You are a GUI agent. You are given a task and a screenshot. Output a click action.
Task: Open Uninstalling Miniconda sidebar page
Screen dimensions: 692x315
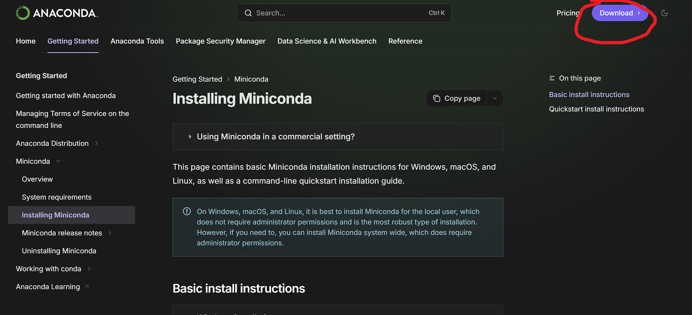[59, 251]
